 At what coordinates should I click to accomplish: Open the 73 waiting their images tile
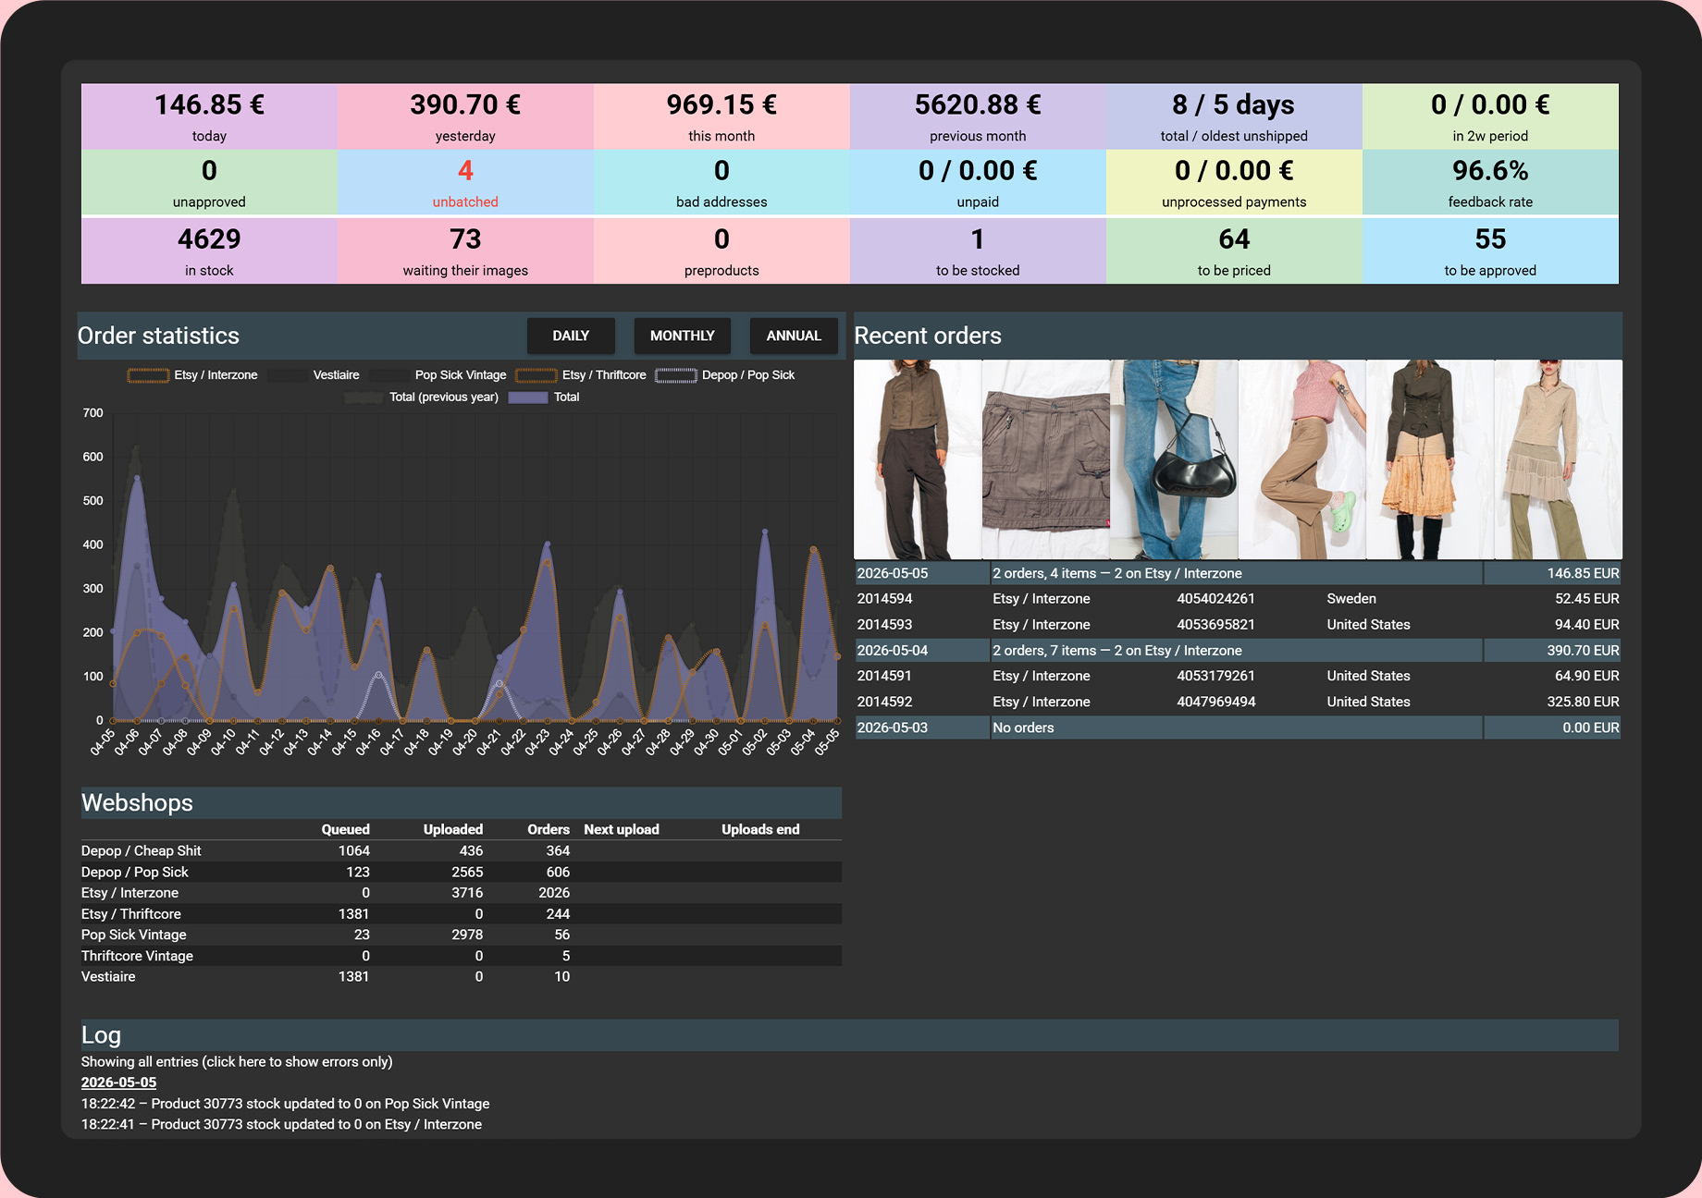[465, 251]
